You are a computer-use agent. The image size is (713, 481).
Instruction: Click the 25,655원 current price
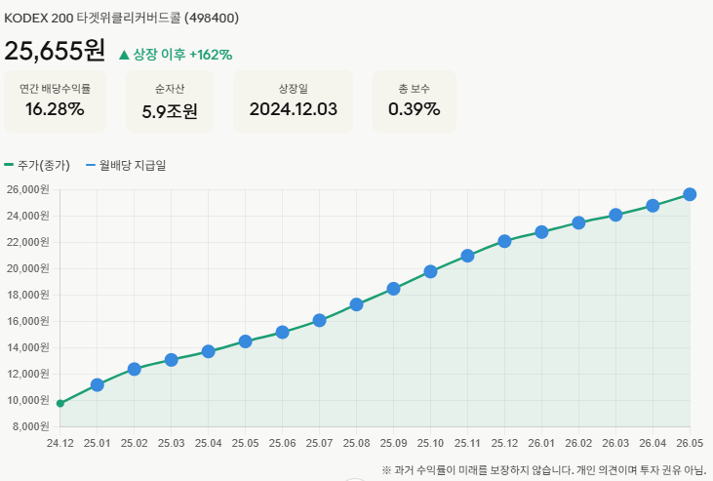pos(55,50)
